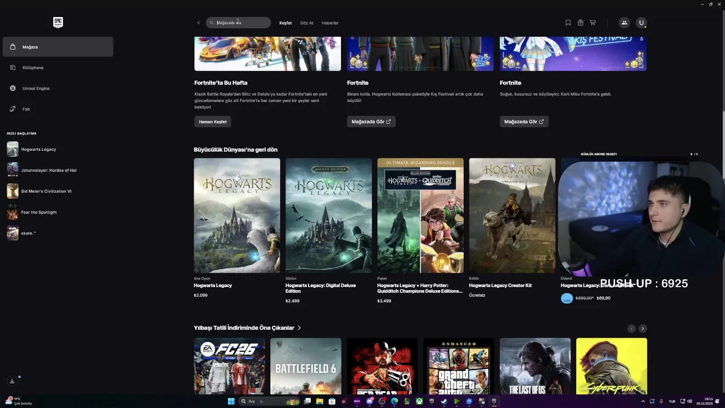The width and height of the screenshot is (725, 408).
Task: Open the Grand Theft Auto Enhanced cover
Action: point(459,366)
